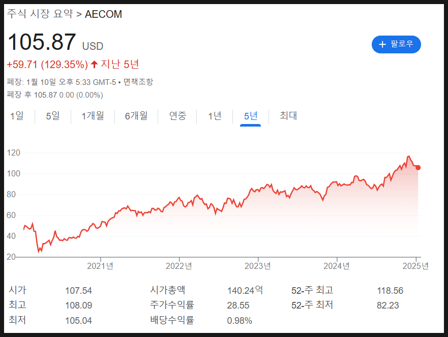Click the 100 y-axis label
The width and height of the screenshot is (448, 337).
coord(13,174)
